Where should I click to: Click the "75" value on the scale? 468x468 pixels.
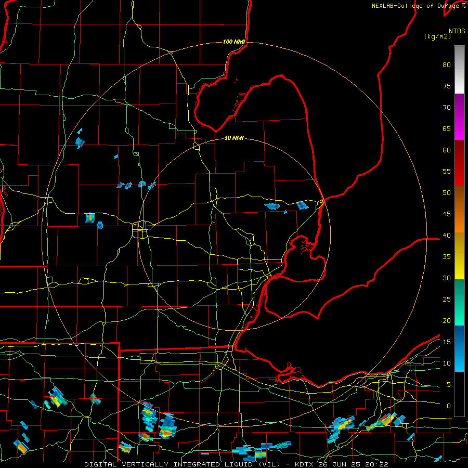point(447,86)
